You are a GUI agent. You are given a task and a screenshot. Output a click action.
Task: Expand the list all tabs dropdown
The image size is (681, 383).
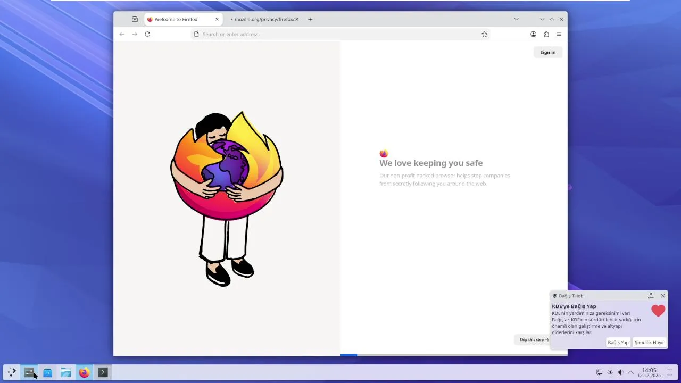[516, 19]
